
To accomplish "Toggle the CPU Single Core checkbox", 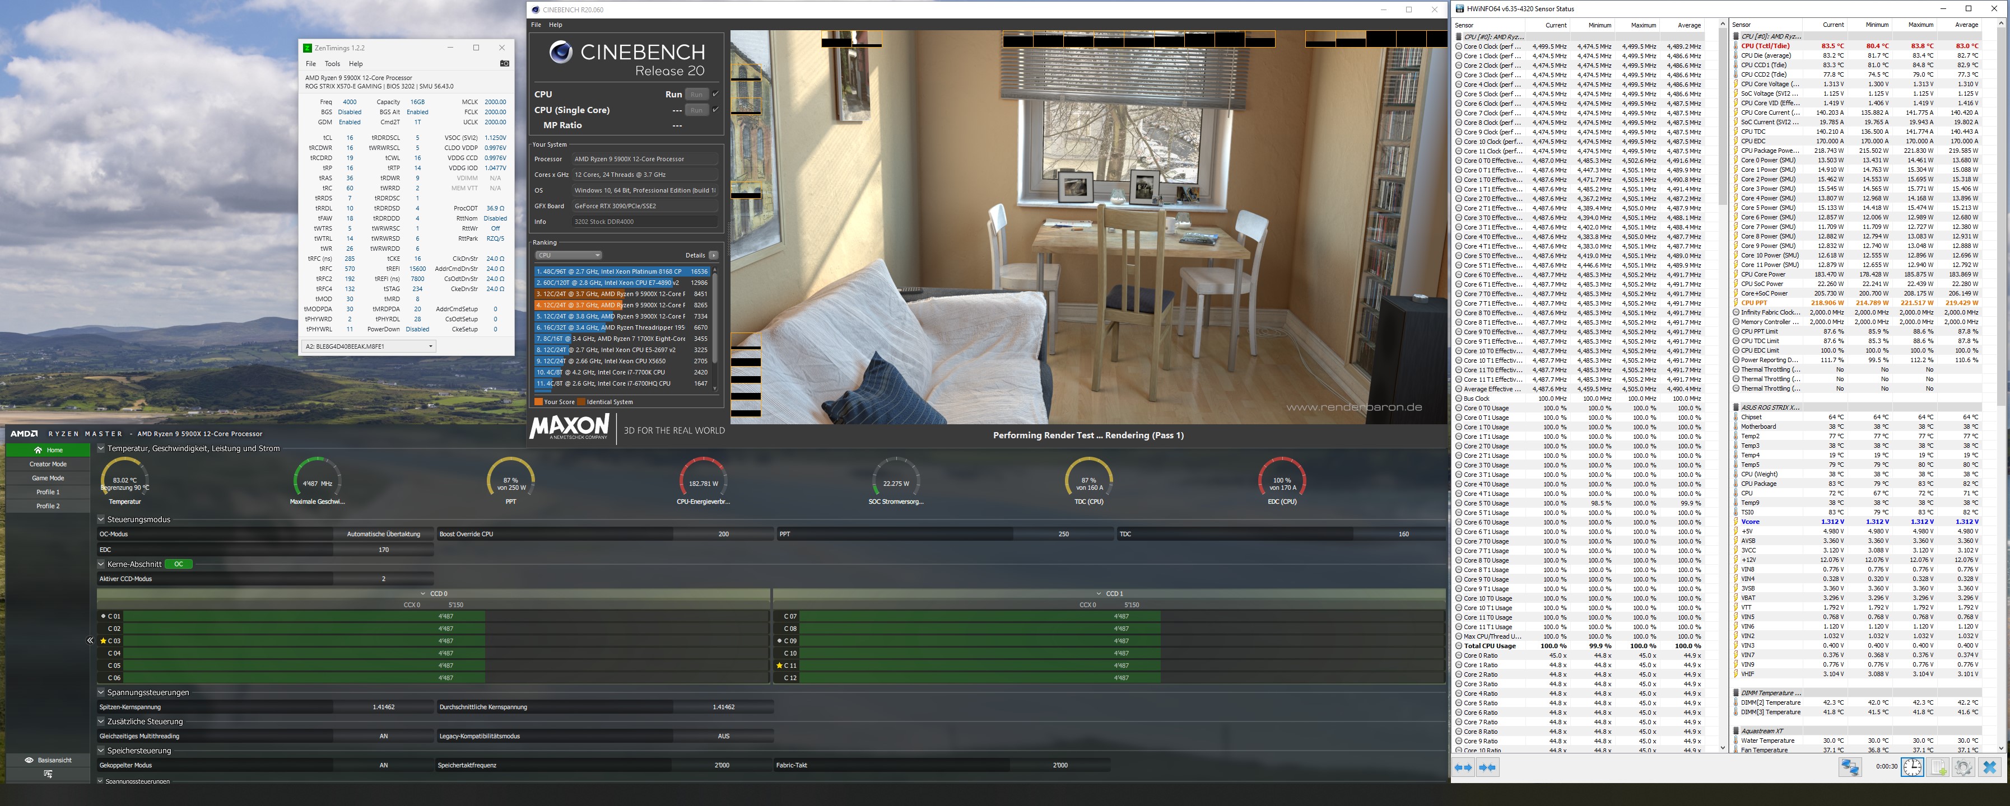I will click(x=715, y=110).
